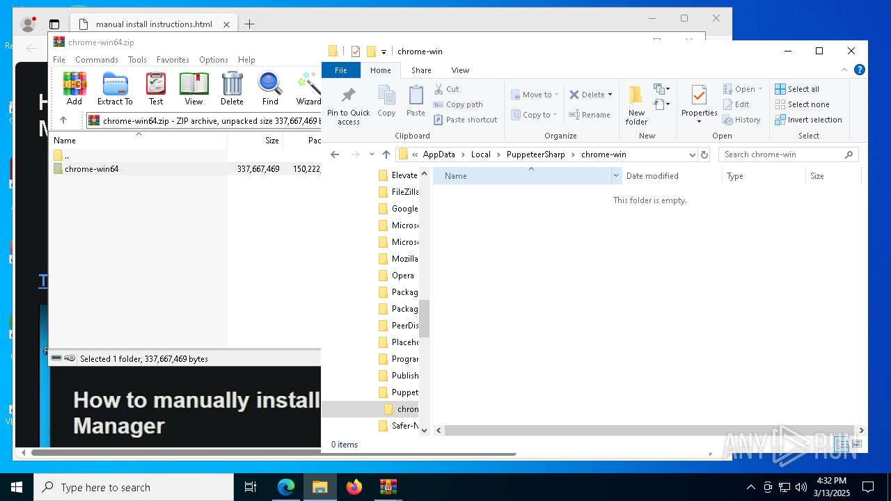Screen dimensions: 891x501
Task: Open Properties from the ribbon
Action: click(699, 105)
